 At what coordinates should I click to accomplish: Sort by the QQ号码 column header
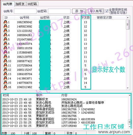tap(25, 18)
